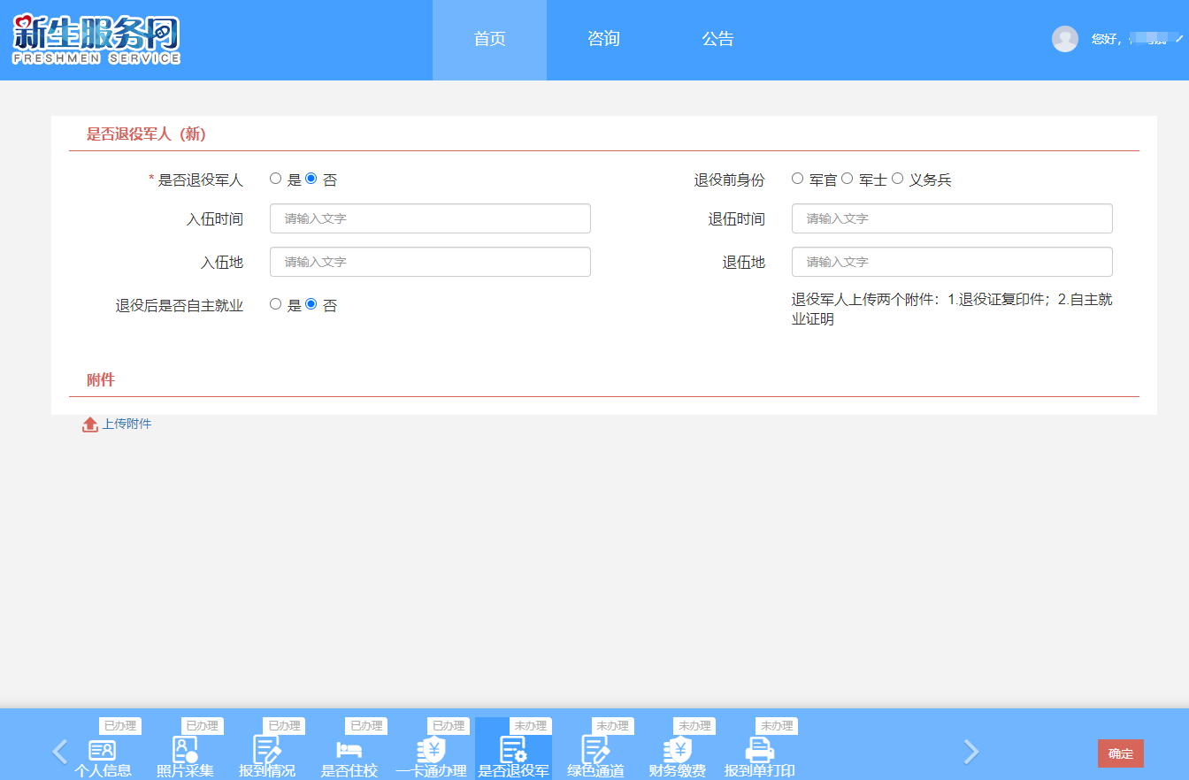Click the 确定 button
1189x780 pixels.
click(1121, 753)
